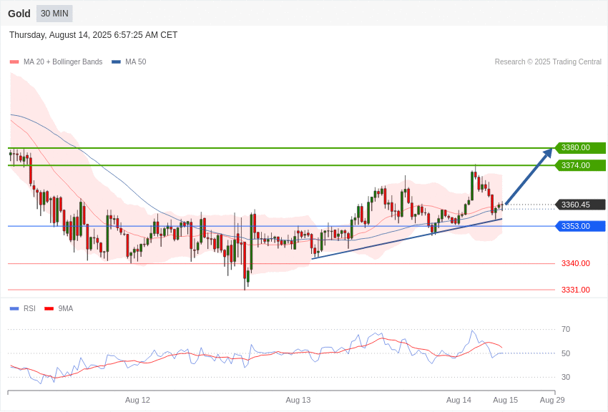Image resolution: width=608 pixels, height=412 pixels.
Task: Click the RSI 50 level label
Action: (566, 353)
